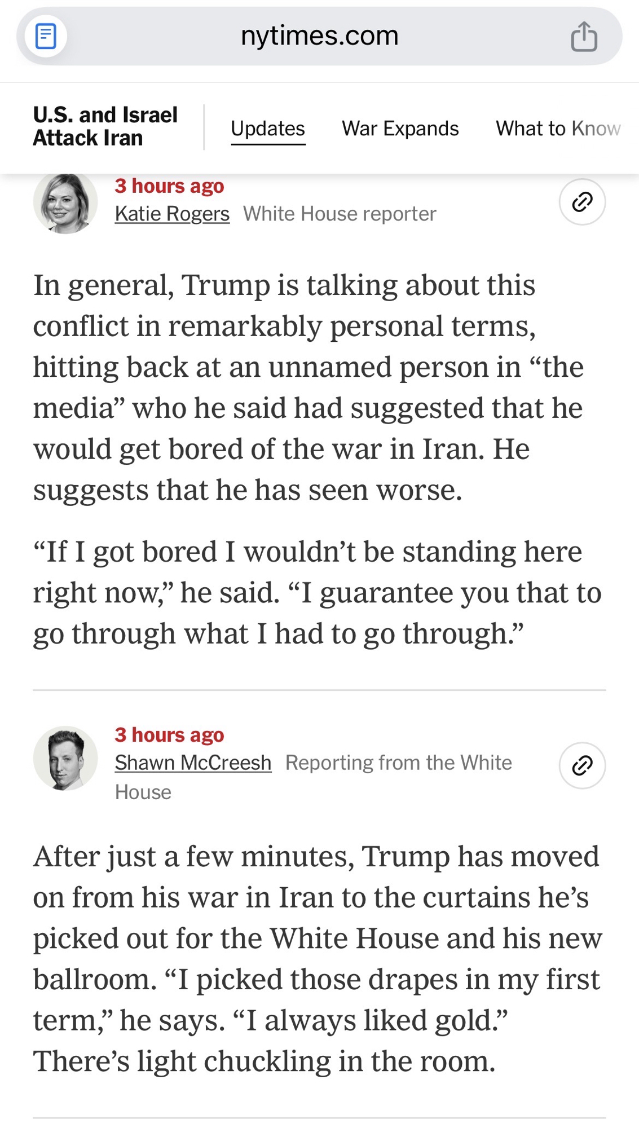Tap the share icon in address bar

point(584,37)
